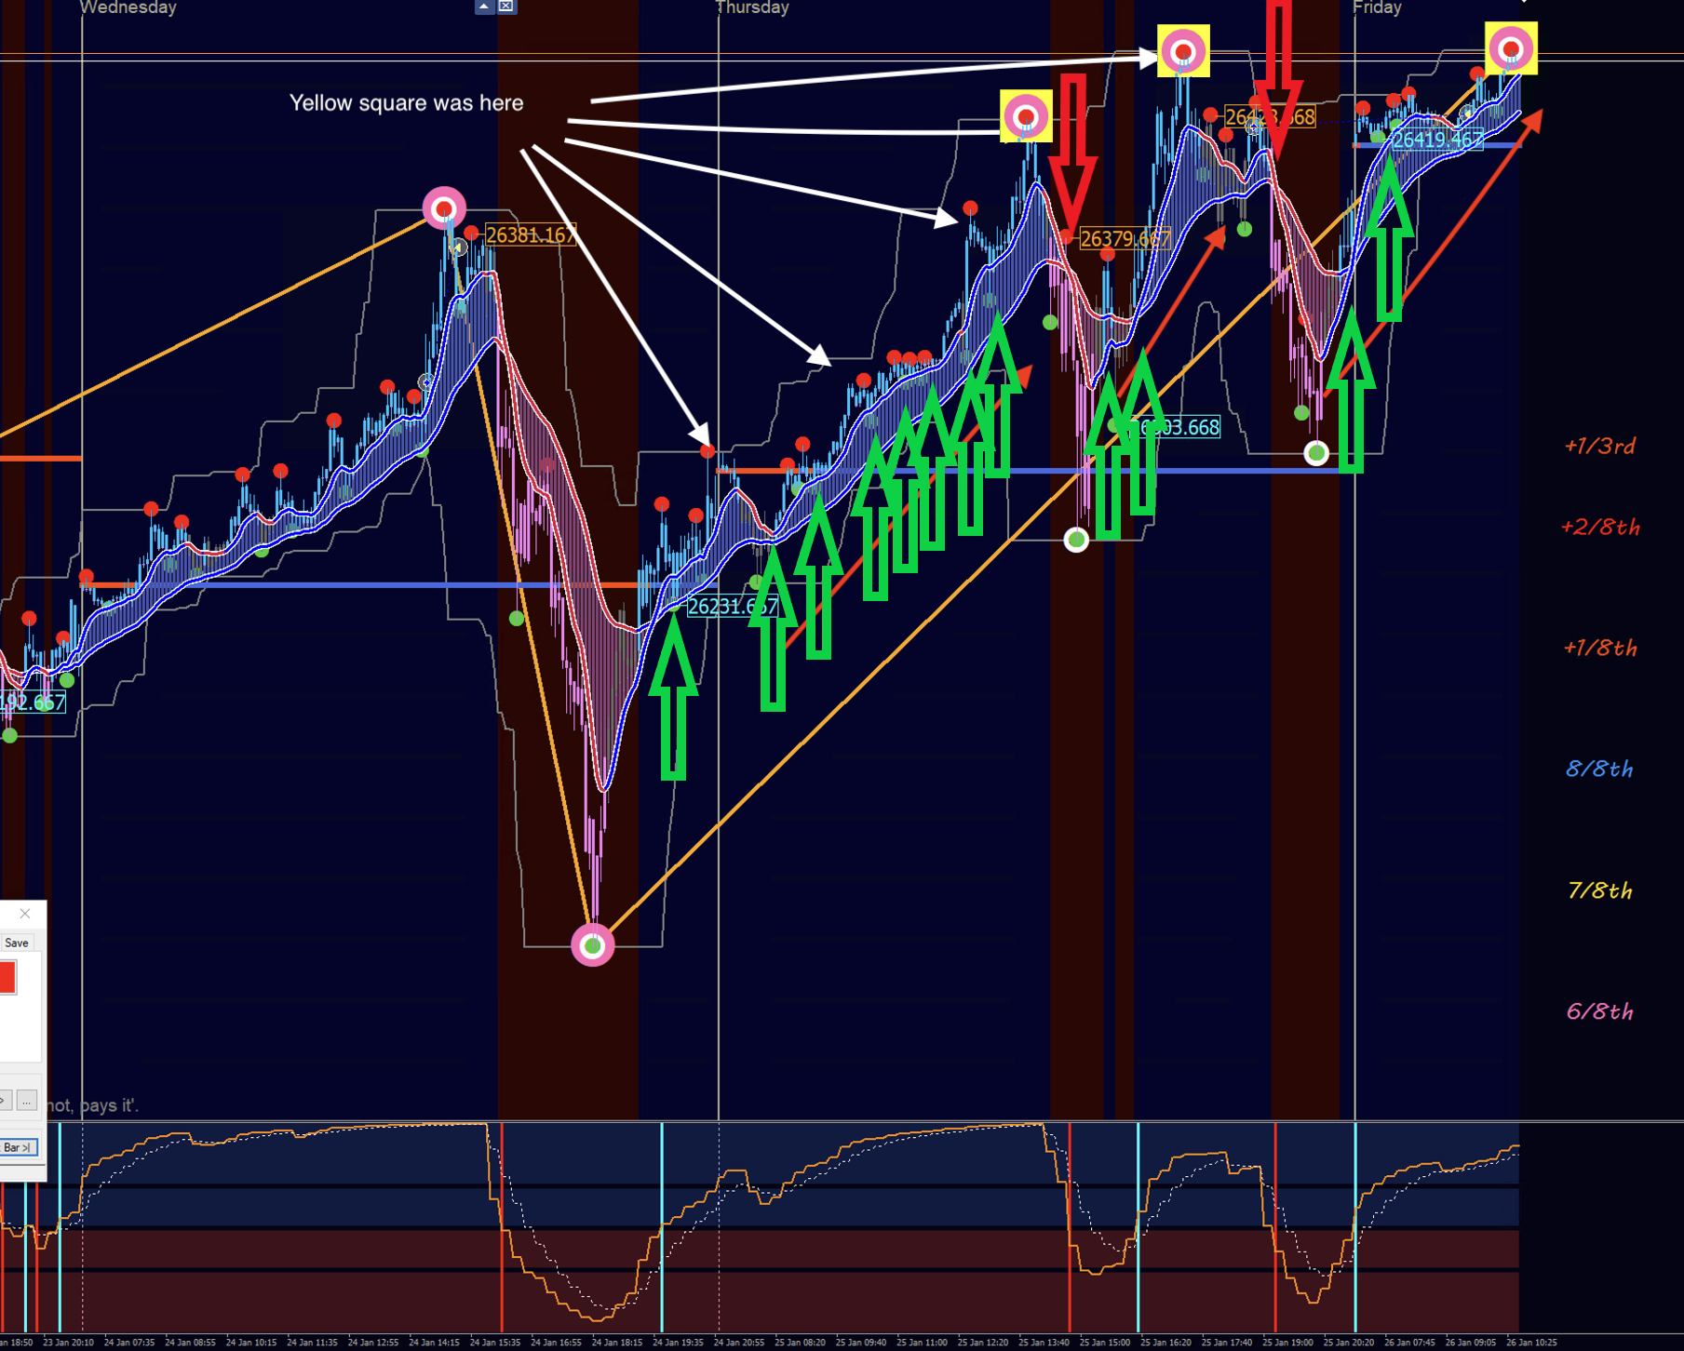Click the ellipsis (...) button in the dialog
Image resolution: width=1684 pixels, height=1351 pixels.
click(26, 1101)
